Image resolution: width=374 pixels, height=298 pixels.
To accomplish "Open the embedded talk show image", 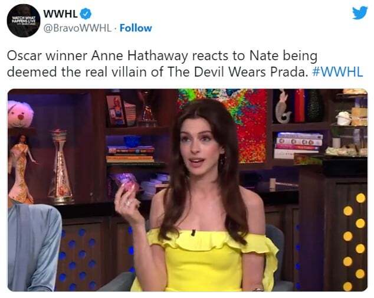I will (x=188, y=190).
